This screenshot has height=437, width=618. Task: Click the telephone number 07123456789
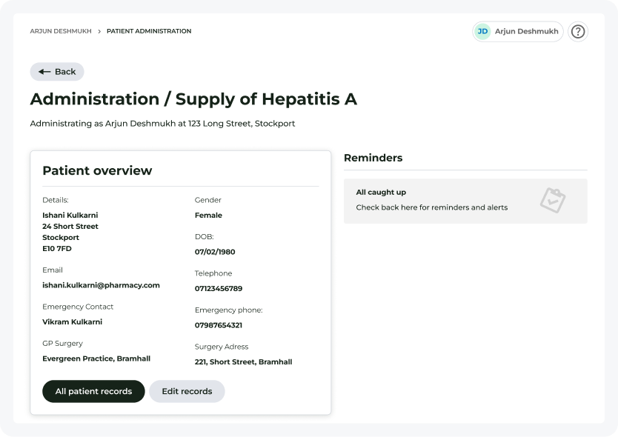[219, 289]
